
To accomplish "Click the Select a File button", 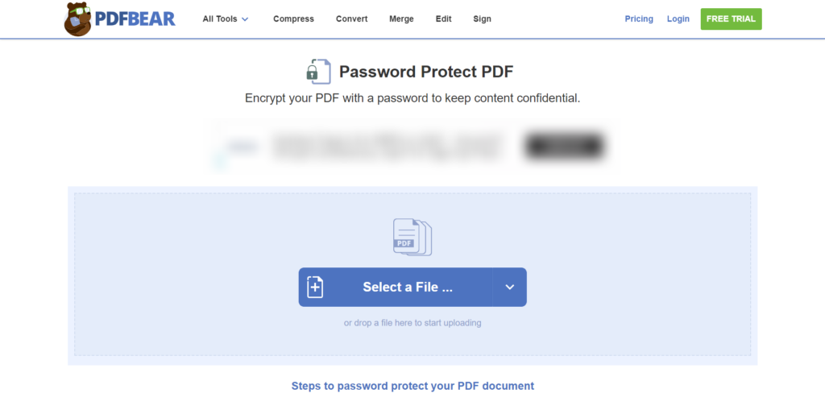I will click(396, 288).
